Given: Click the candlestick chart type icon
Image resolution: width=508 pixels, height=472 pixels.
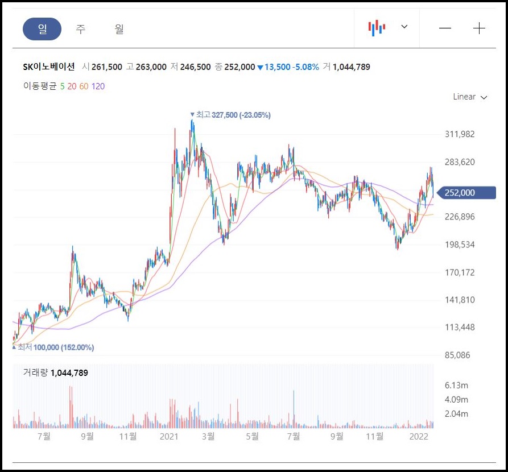Looking at the screenshot, I should [x=377, y=28].
